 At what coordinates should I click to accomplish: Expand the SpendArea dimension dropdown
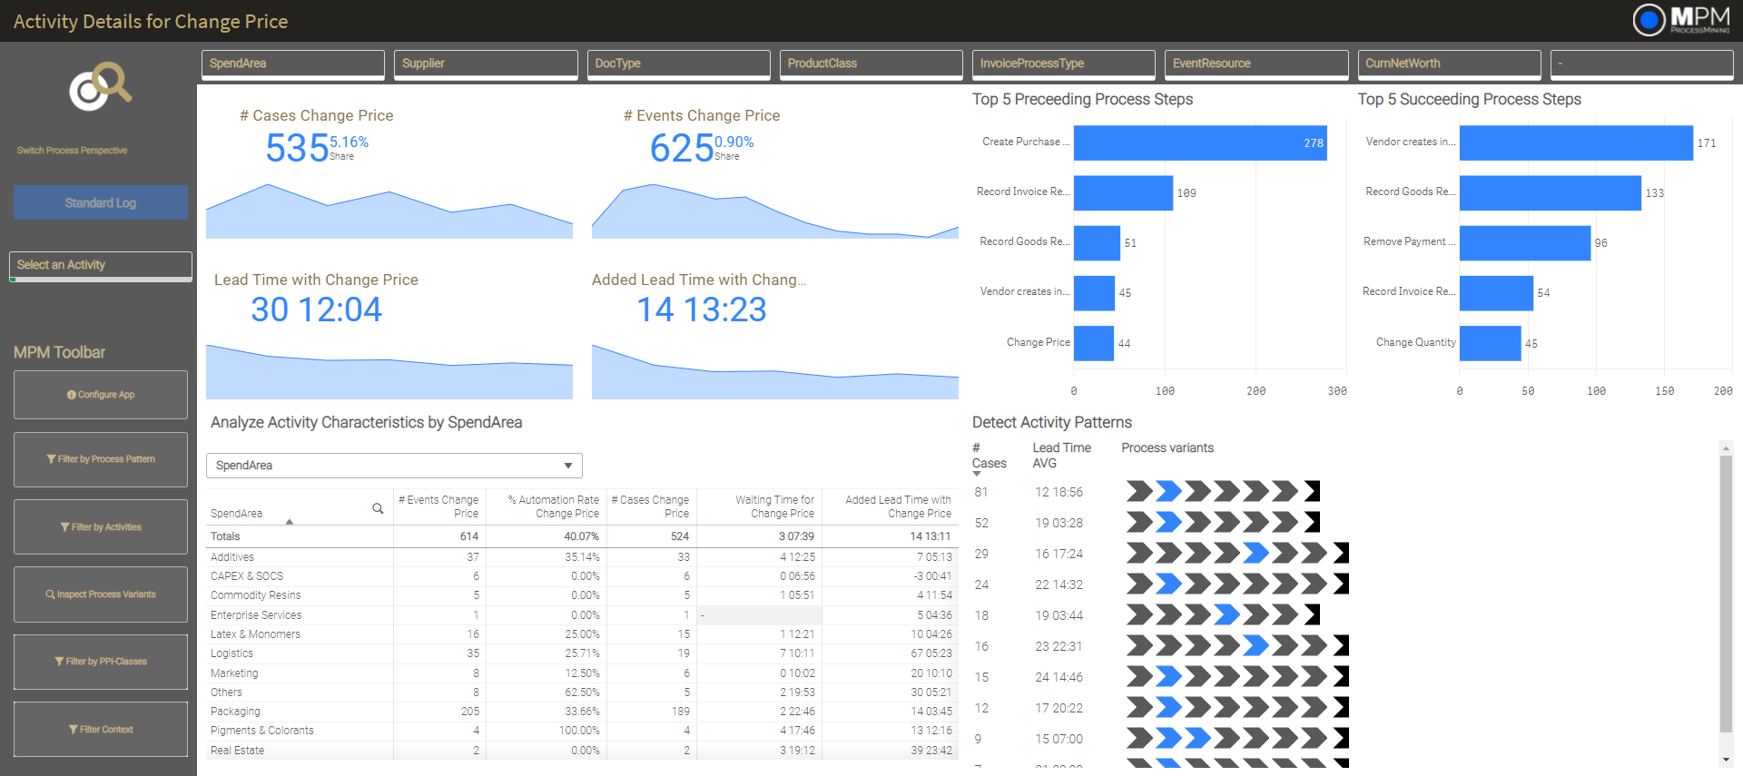(394, 466)
